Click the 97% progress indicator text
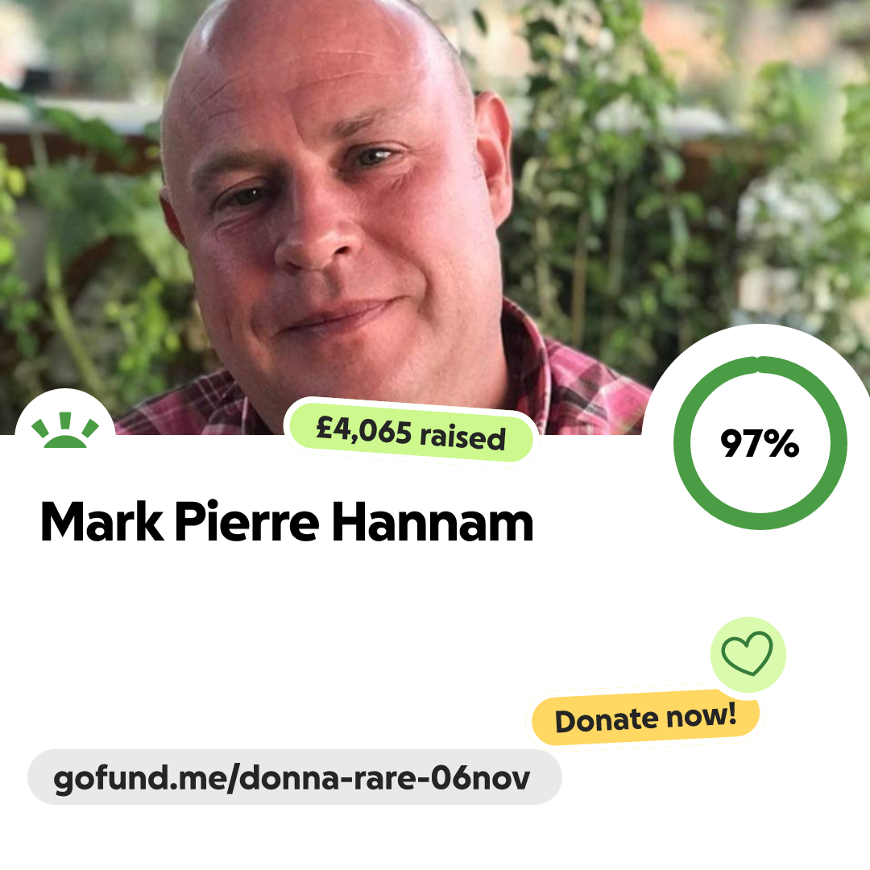 tap(760, 443)
